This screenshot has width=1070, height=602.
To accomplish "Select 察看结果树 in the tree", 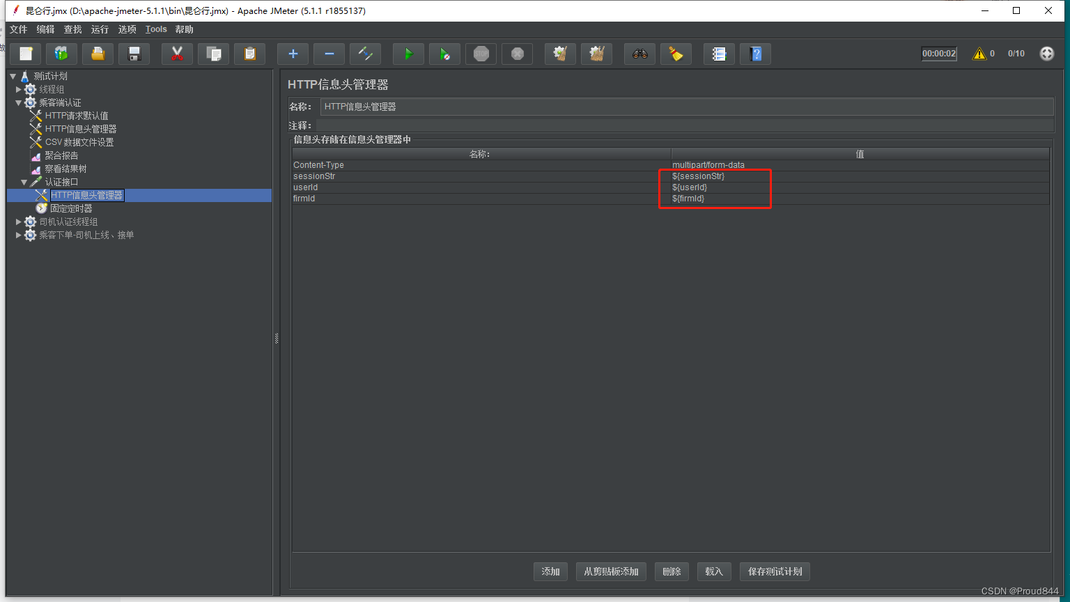I will click(x=65, y=169).
